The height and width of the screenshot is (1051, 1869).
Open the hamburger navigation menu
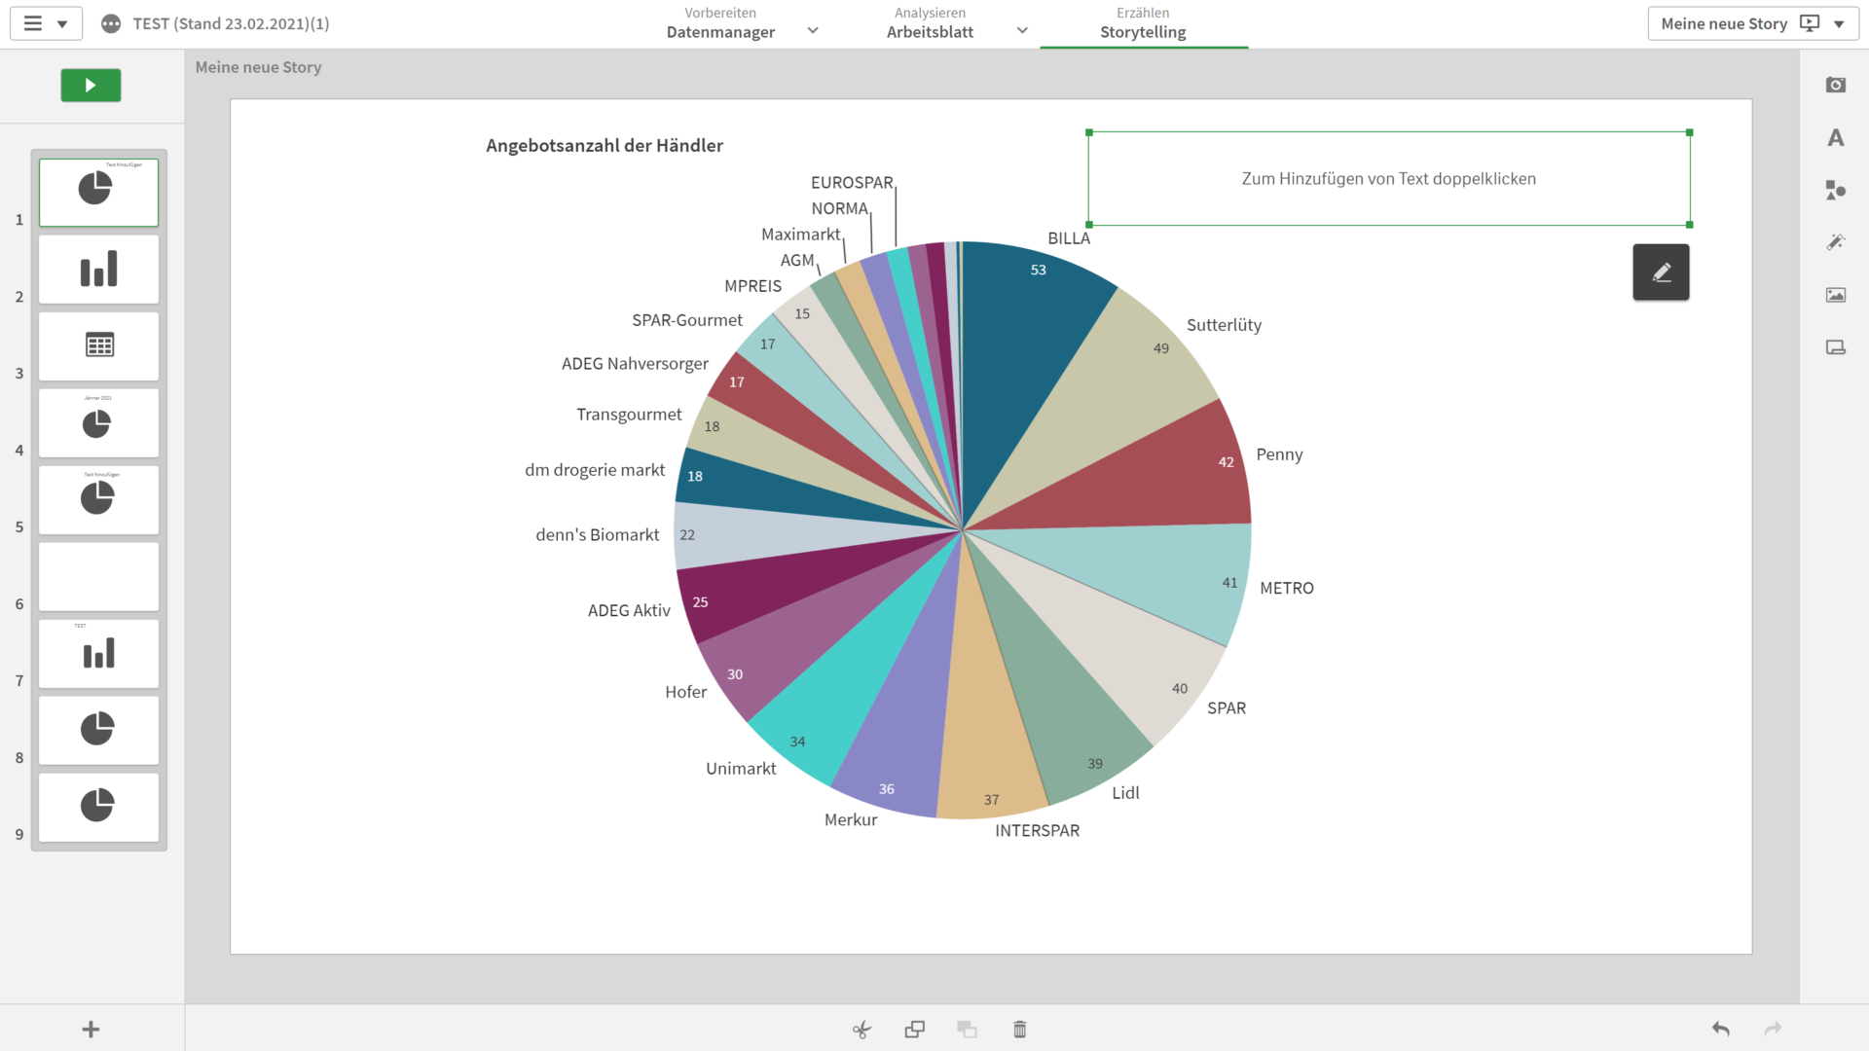click(33, 23)
